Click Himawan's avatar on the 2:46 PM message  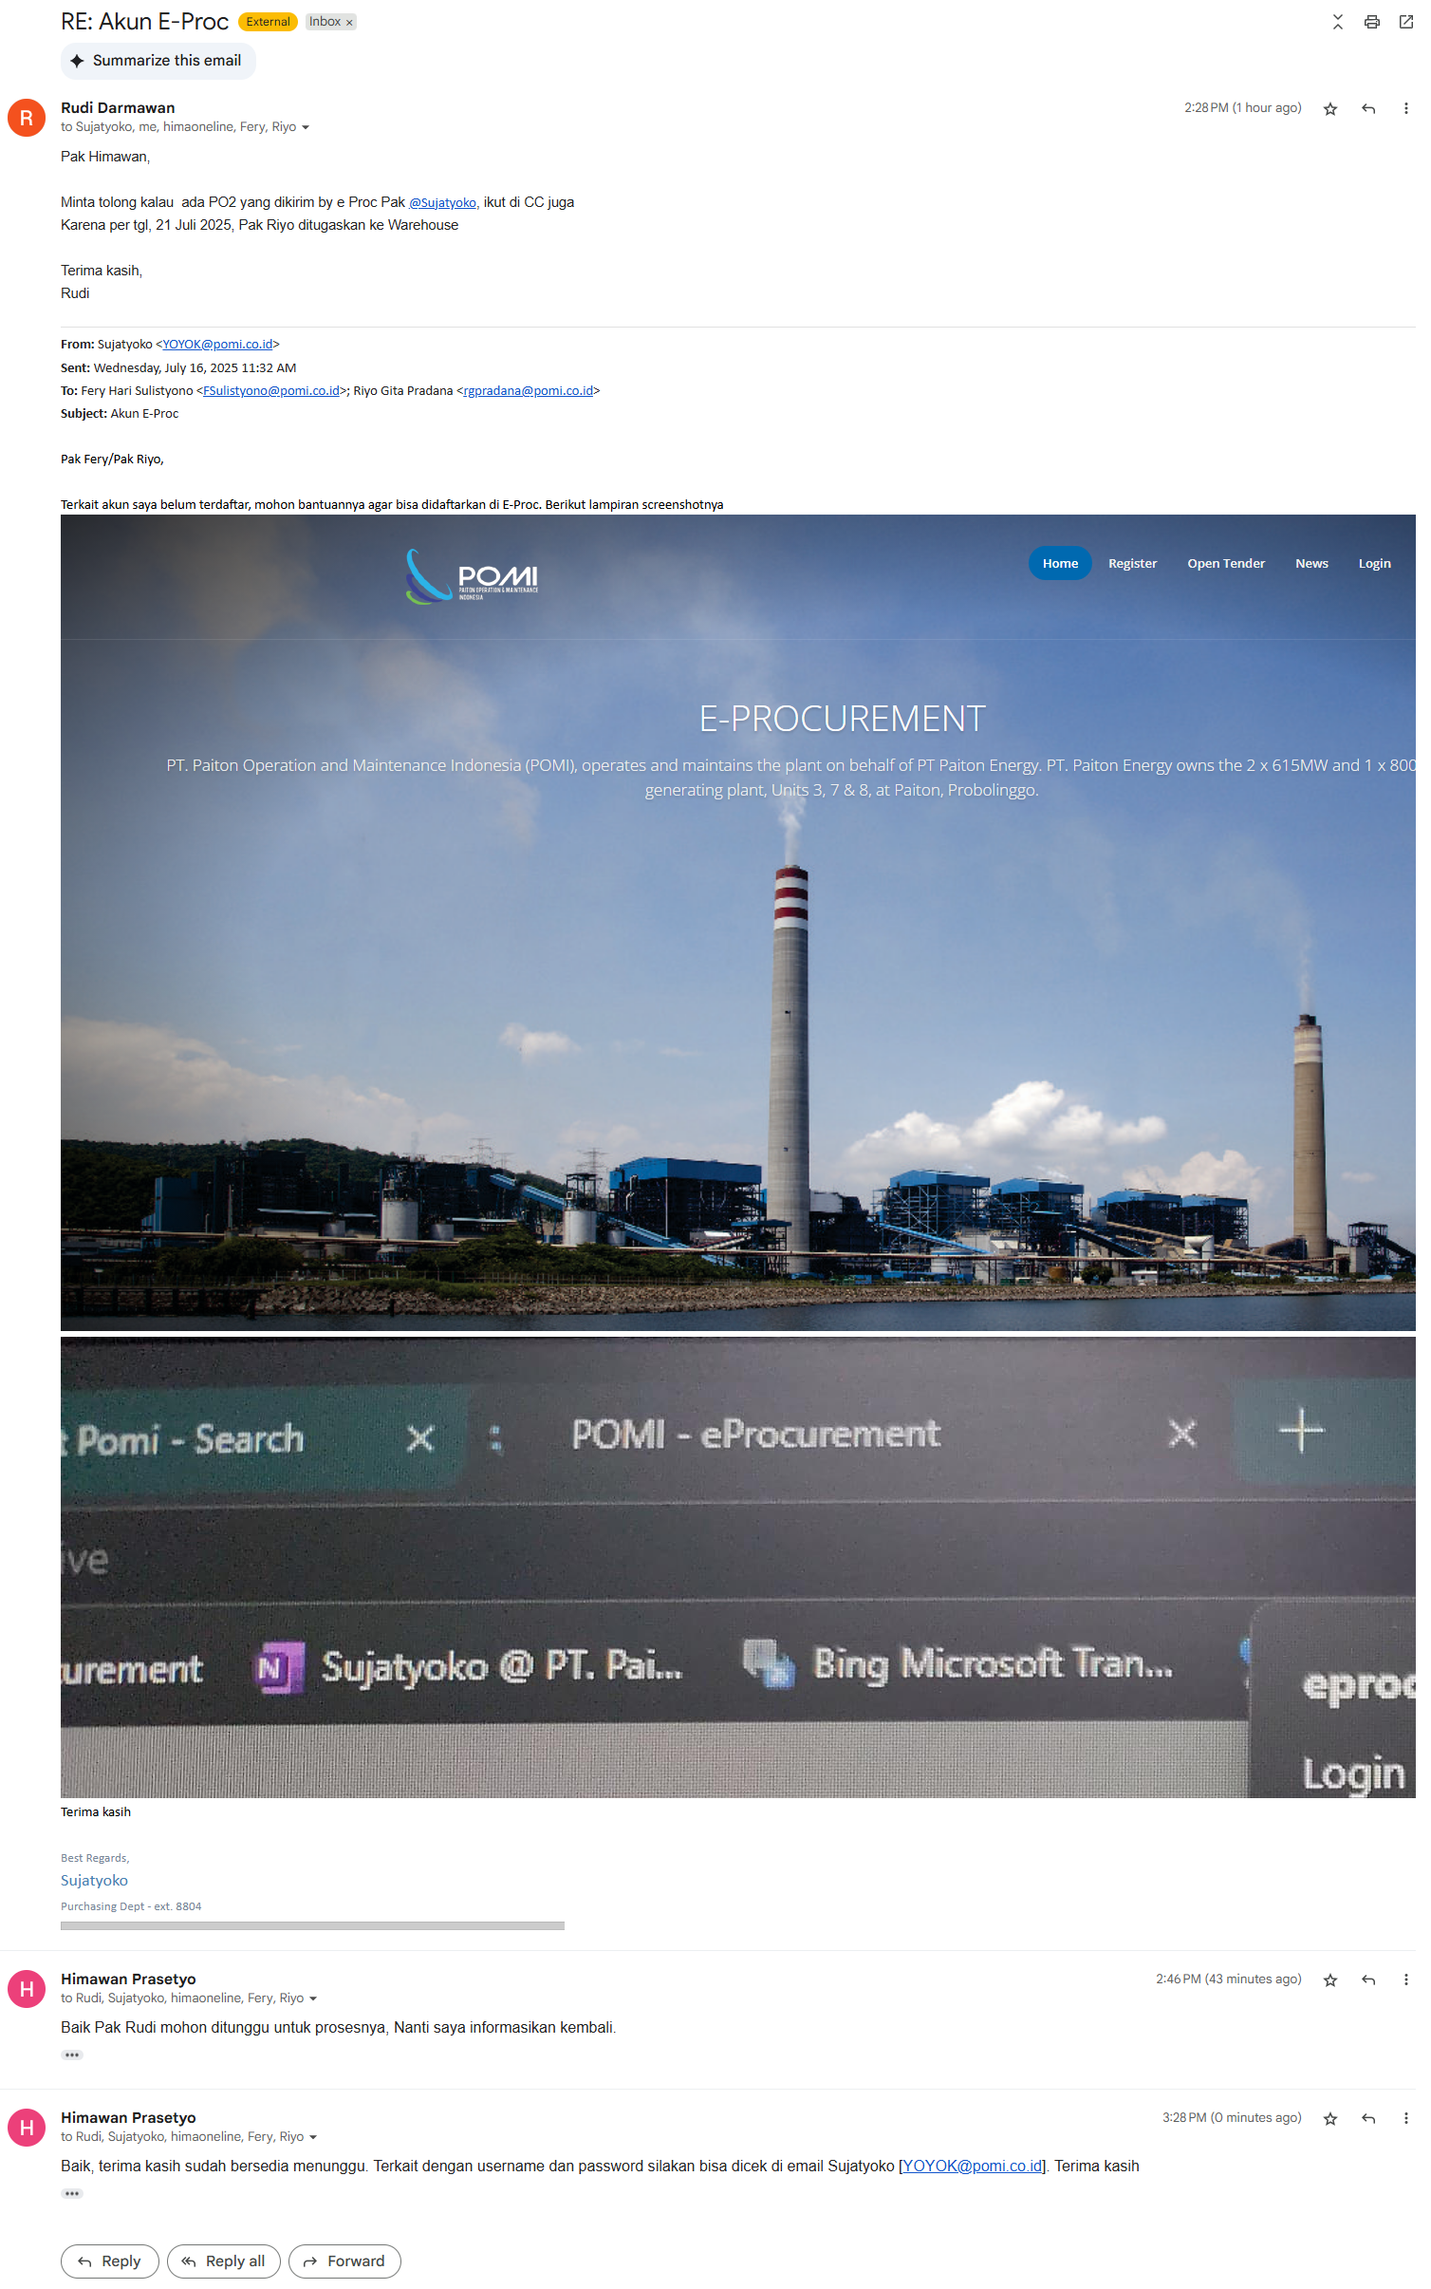click(27, 1989)
